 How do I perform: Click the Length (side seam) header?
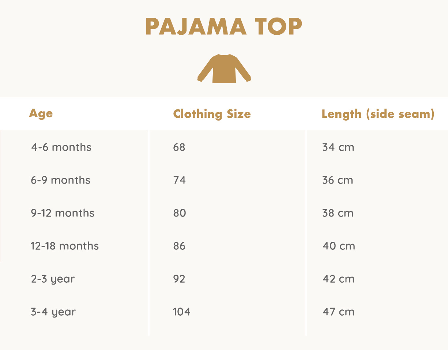pos(378,114)
